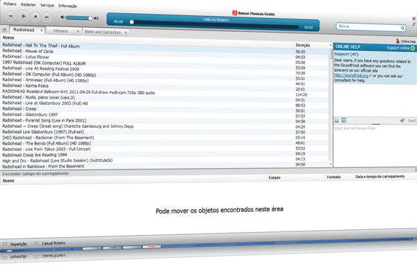Image resolution: width=417 pixels, height=269 pixels.
Task: Click the loud speaker icon for max volume
Action: coord(97,18)
